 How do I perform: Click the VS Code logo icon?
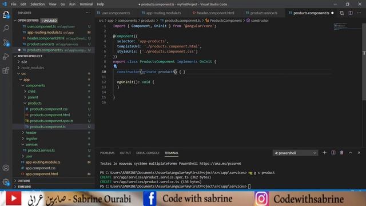(x=5, y=4)
